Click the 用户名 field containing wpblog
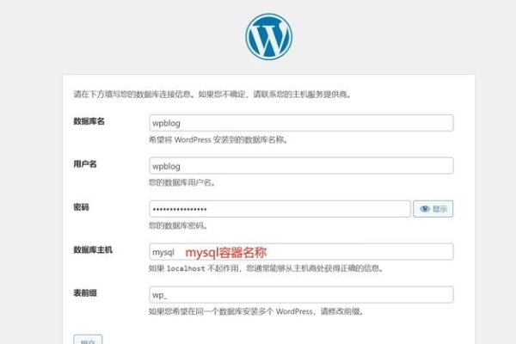 [x=301, y=166]
